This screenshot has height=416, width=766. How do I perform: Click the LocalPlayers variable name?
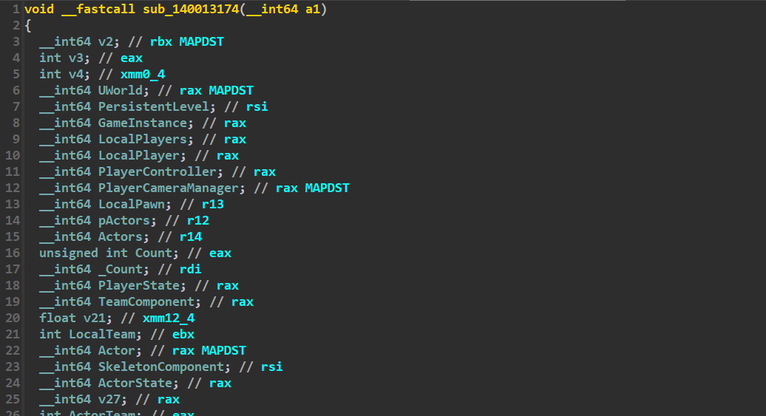coord(142,139)
